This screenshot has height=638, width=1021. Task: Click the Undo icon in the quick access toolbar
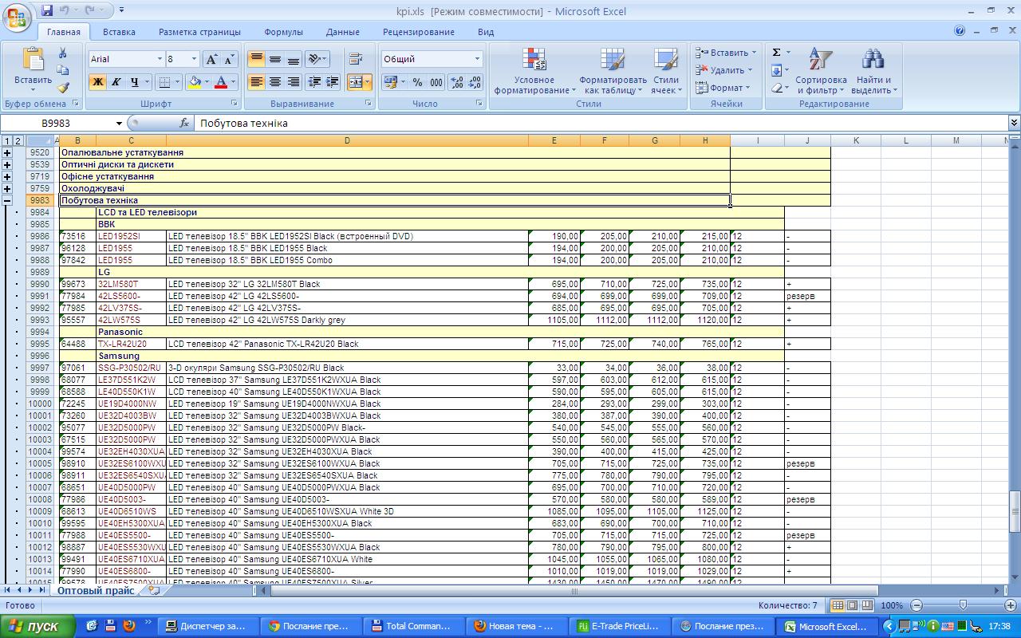click(66, 10)
